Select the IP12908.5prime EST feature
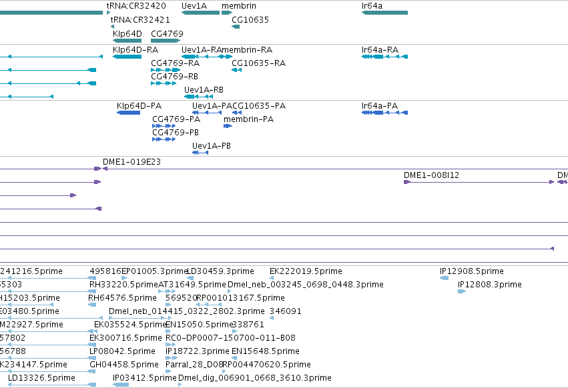The height and width of the screenshot is (388, 568). click(x=444, y=278)
